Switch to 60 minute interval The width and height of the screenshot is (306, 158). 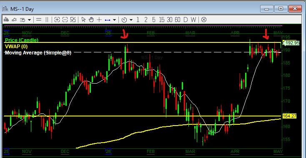178,20
